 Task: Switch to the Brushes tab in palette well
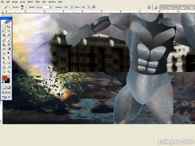click(x=165, y=7)
